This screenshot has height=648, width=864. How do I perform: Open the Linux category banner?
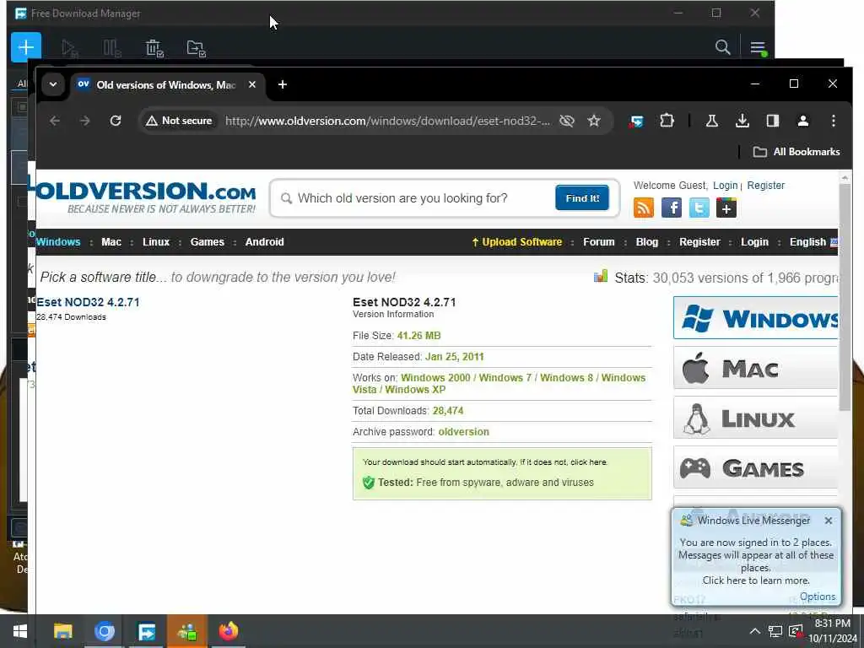pos(755,418)
